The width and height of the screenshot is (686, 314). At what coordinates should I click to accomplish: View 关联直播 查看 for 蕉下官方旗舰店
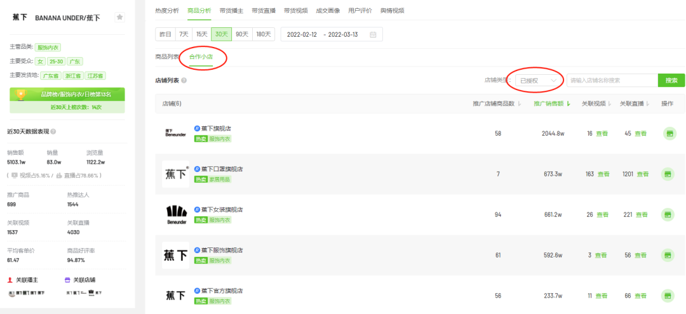pos(640,296)
